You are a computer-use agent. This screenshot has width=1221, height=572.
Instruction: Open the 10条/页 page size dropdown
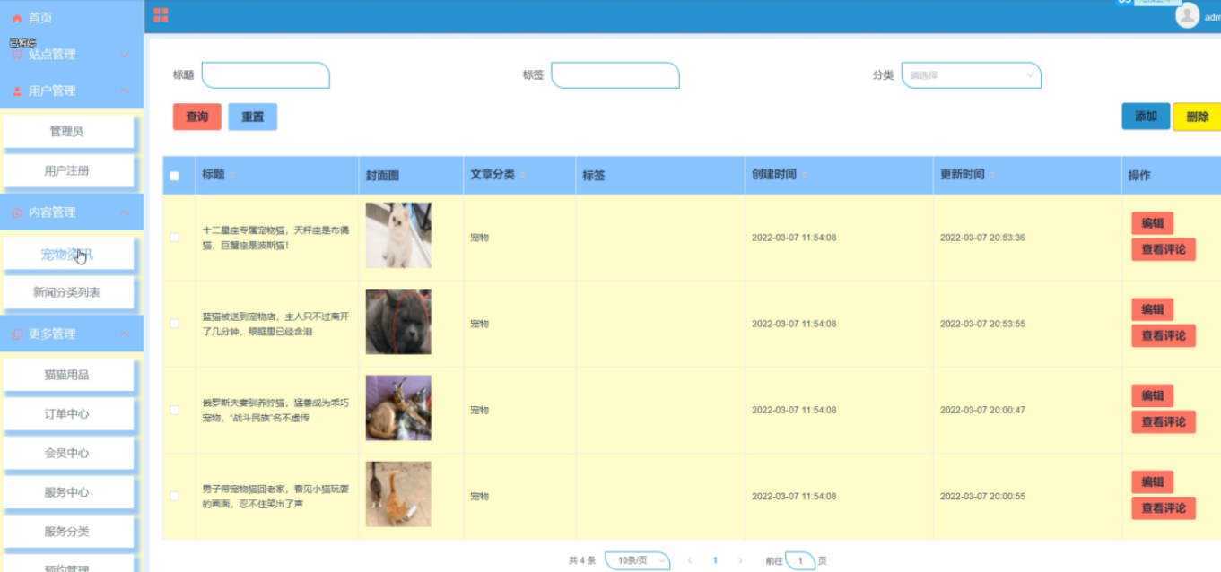(x=638, y=560)
